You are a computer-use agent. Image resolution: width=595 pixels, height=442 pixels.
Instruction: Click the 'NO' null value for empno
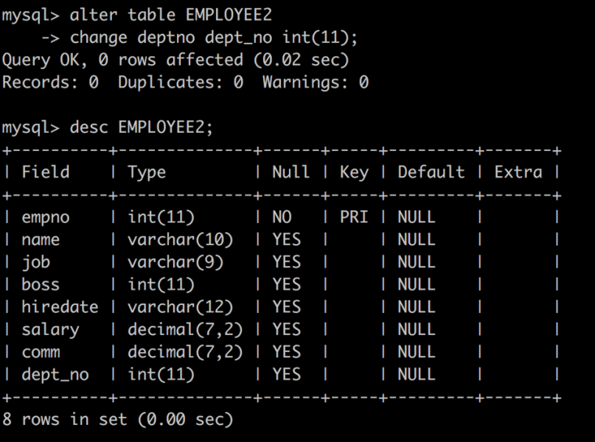point(282,217)
